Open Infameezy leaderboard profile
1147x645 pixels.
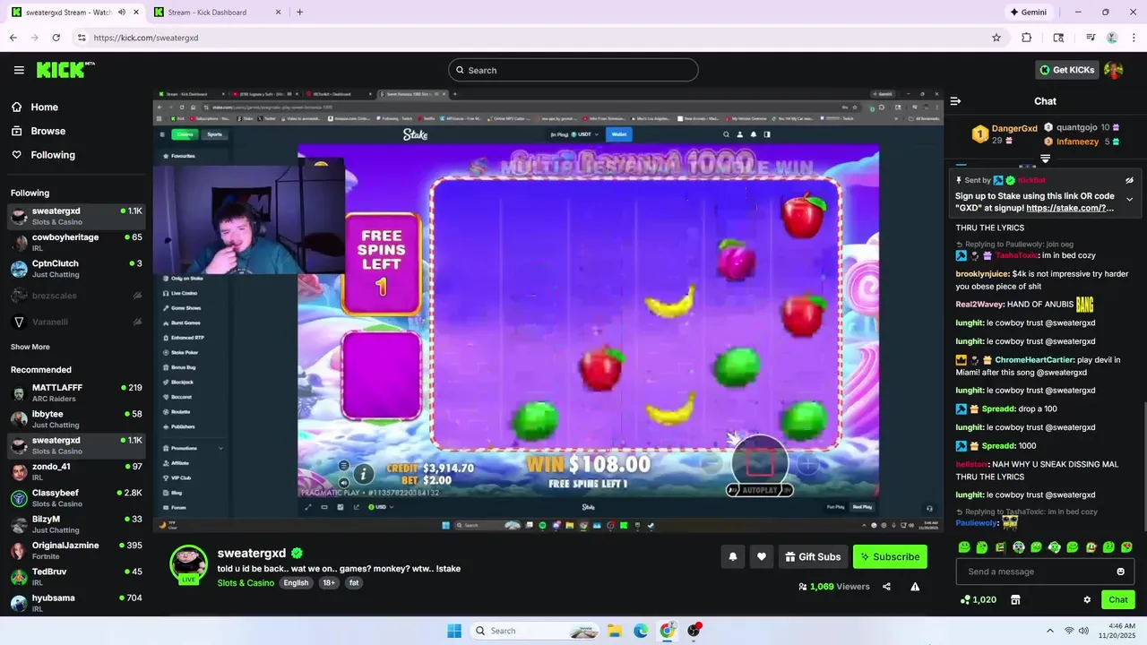pos(1075,142)
